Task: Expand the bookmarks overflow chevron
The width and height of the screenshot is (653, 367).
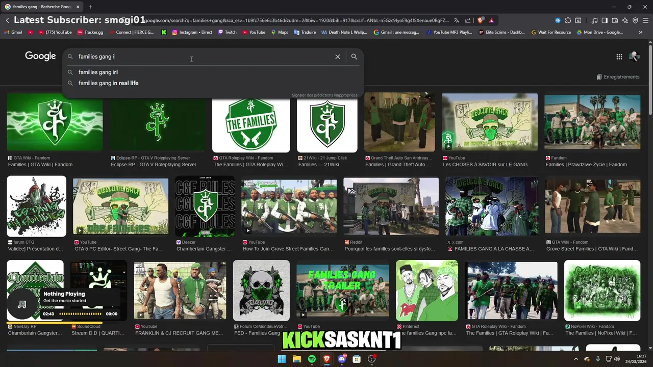Action: [x=641, y=32]
